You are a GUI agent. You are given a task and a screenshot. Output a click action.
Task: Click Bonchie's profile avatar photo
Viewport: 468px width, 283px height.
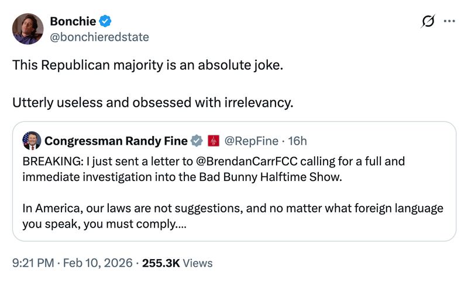(x=27, y=29)
